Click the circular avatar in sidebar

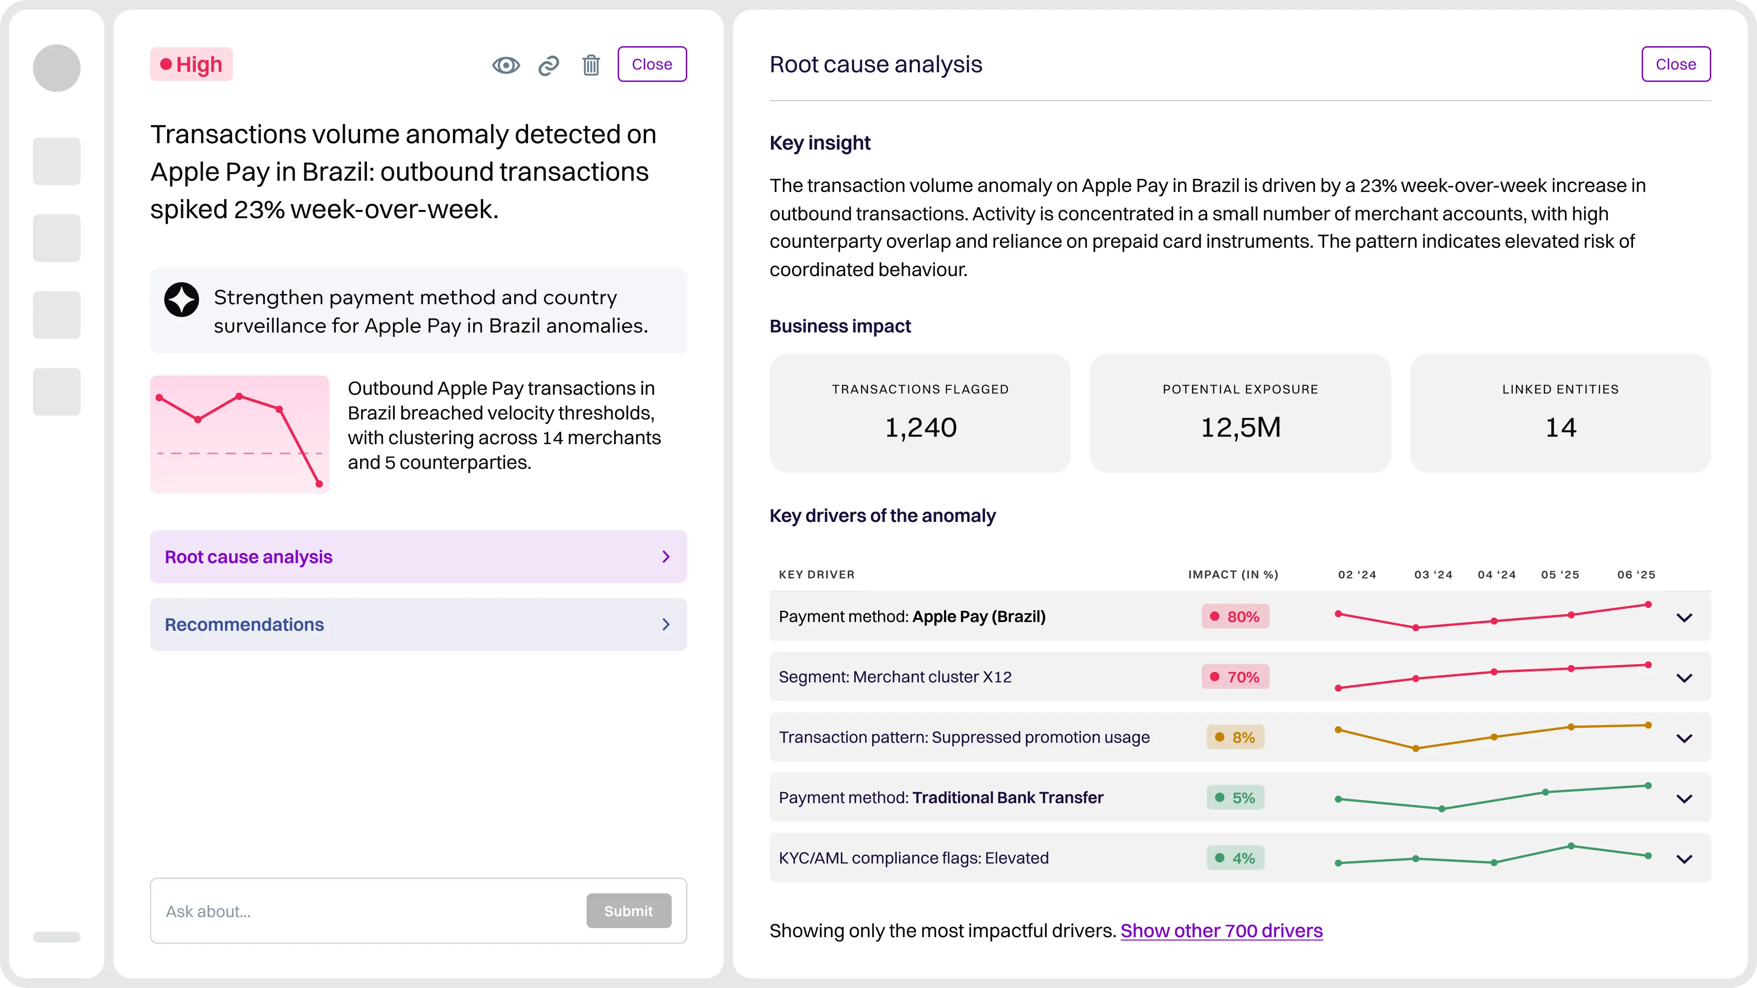click(x=57, y=68)
